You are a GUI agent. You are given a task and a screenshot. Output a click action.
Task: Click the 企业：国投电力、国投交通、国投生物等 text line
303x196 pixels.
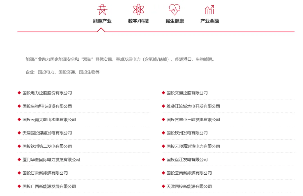click(x=63, y=72)
